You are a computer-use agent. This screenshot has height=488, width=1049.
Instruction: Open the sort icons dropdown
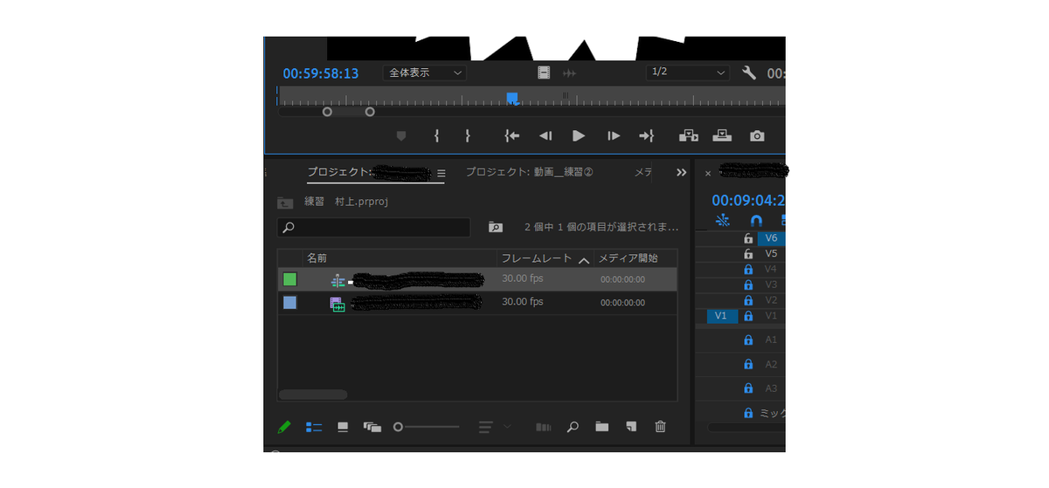(x=495, y=427)
